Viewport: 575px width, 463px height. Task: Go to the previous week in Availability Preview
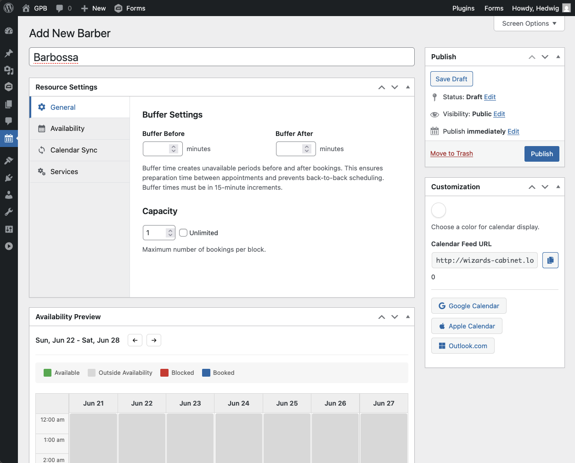tap(135, 340)
